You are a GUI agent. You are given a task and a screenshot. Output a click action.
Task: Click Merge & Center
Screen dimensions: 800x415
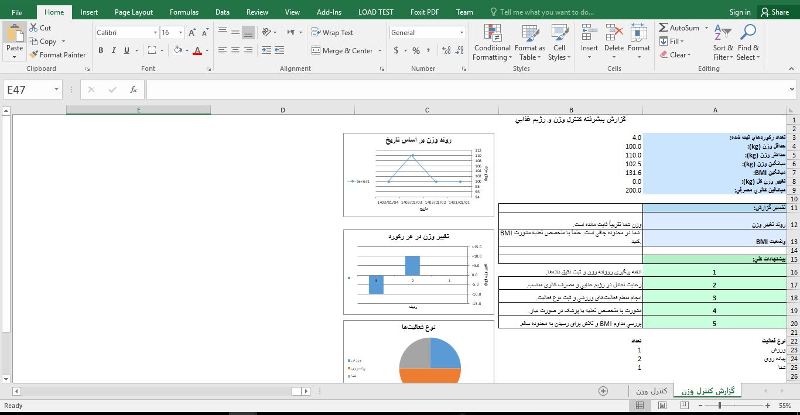(x=343, y=51)
